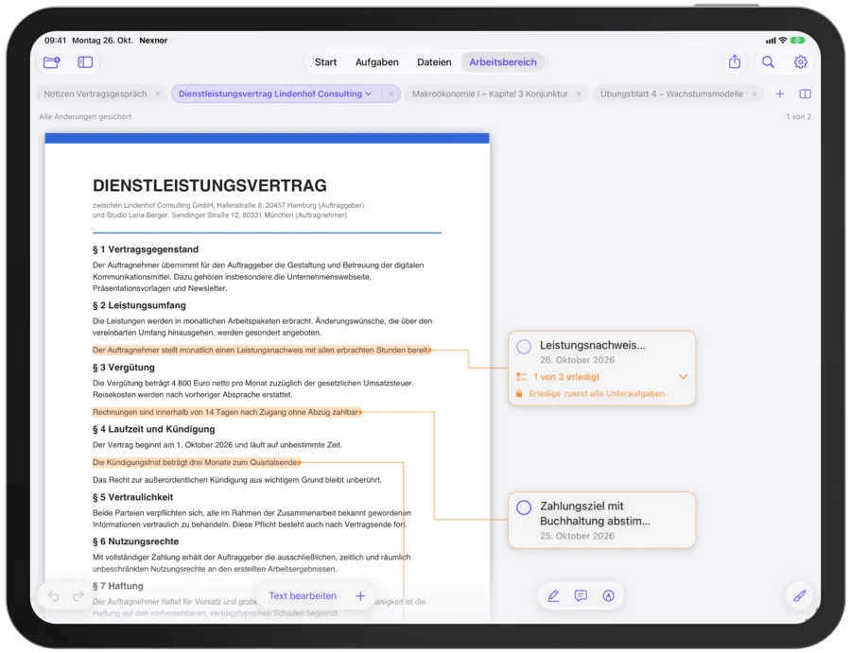Tap heading '§ 3 Vergütung'
The height and width of the screenshot is (653, 851).
tap(124, 368)
